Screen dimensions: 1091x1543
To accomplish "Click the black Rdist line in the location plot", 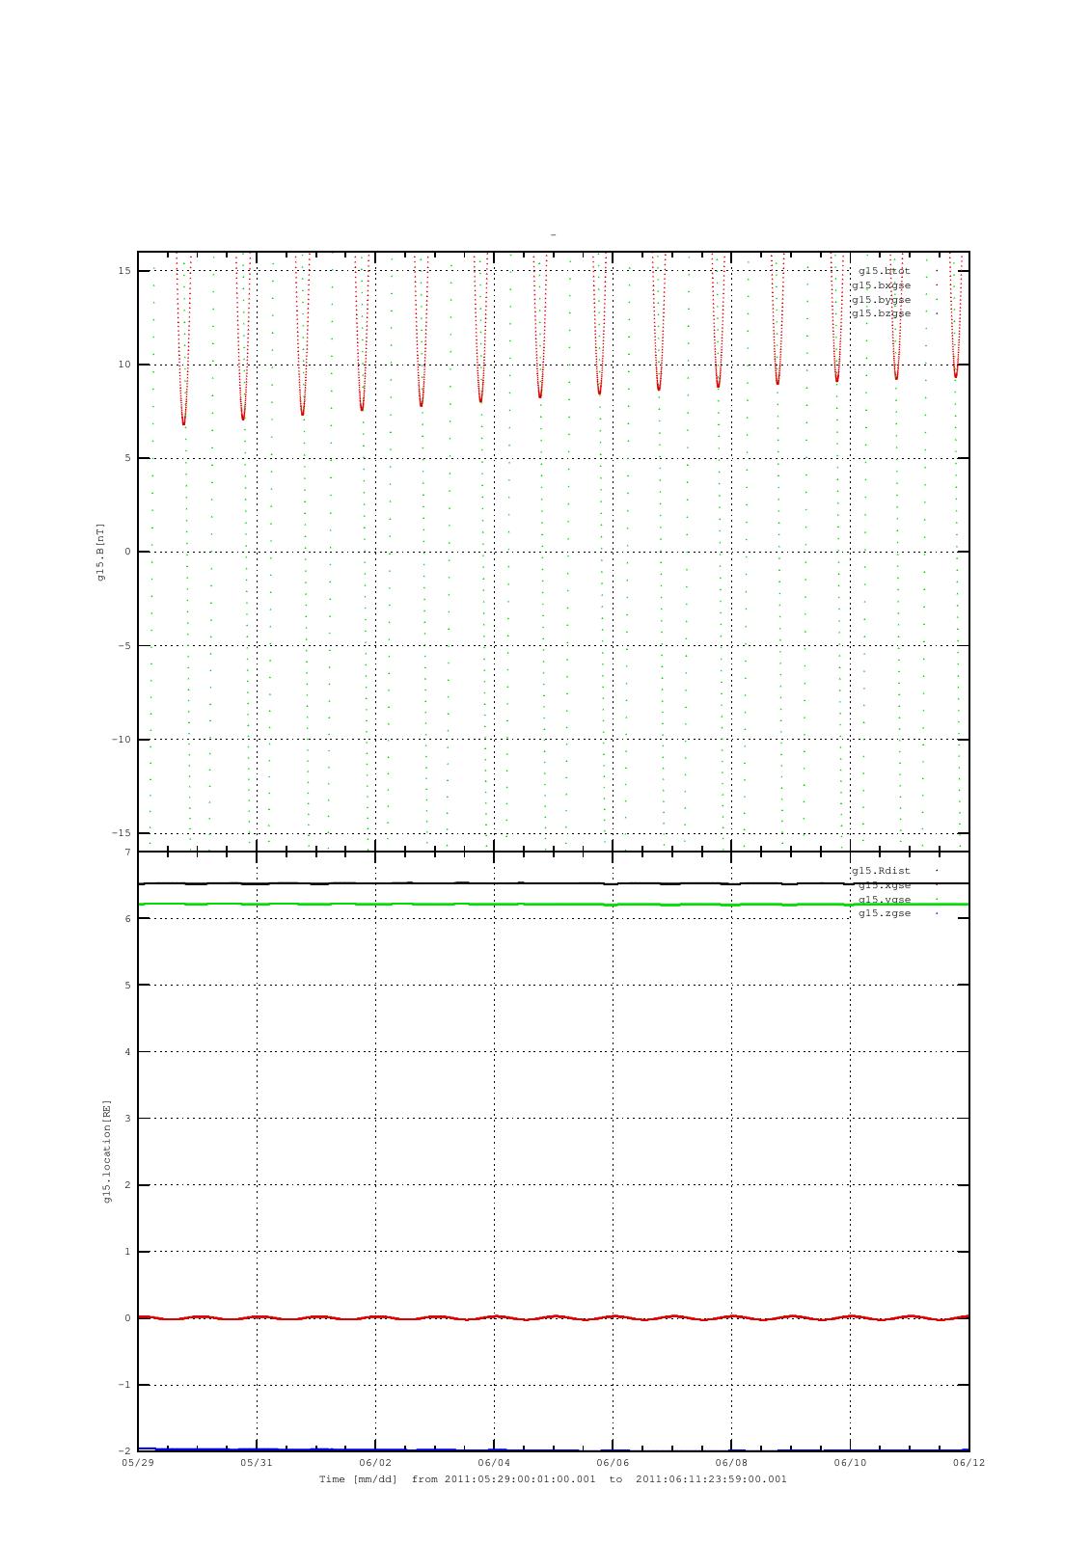I will point(554,882).
